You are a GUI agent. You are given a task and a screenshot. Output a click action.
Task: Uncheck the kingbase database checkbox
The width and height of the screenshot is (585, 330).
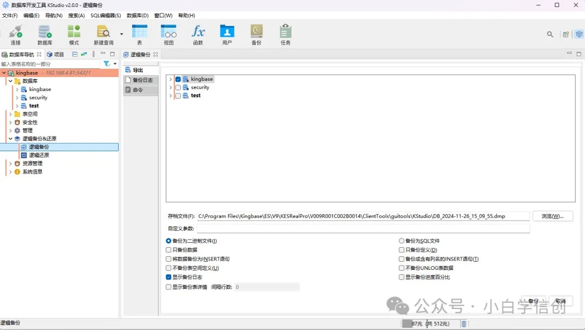[178, 79]
